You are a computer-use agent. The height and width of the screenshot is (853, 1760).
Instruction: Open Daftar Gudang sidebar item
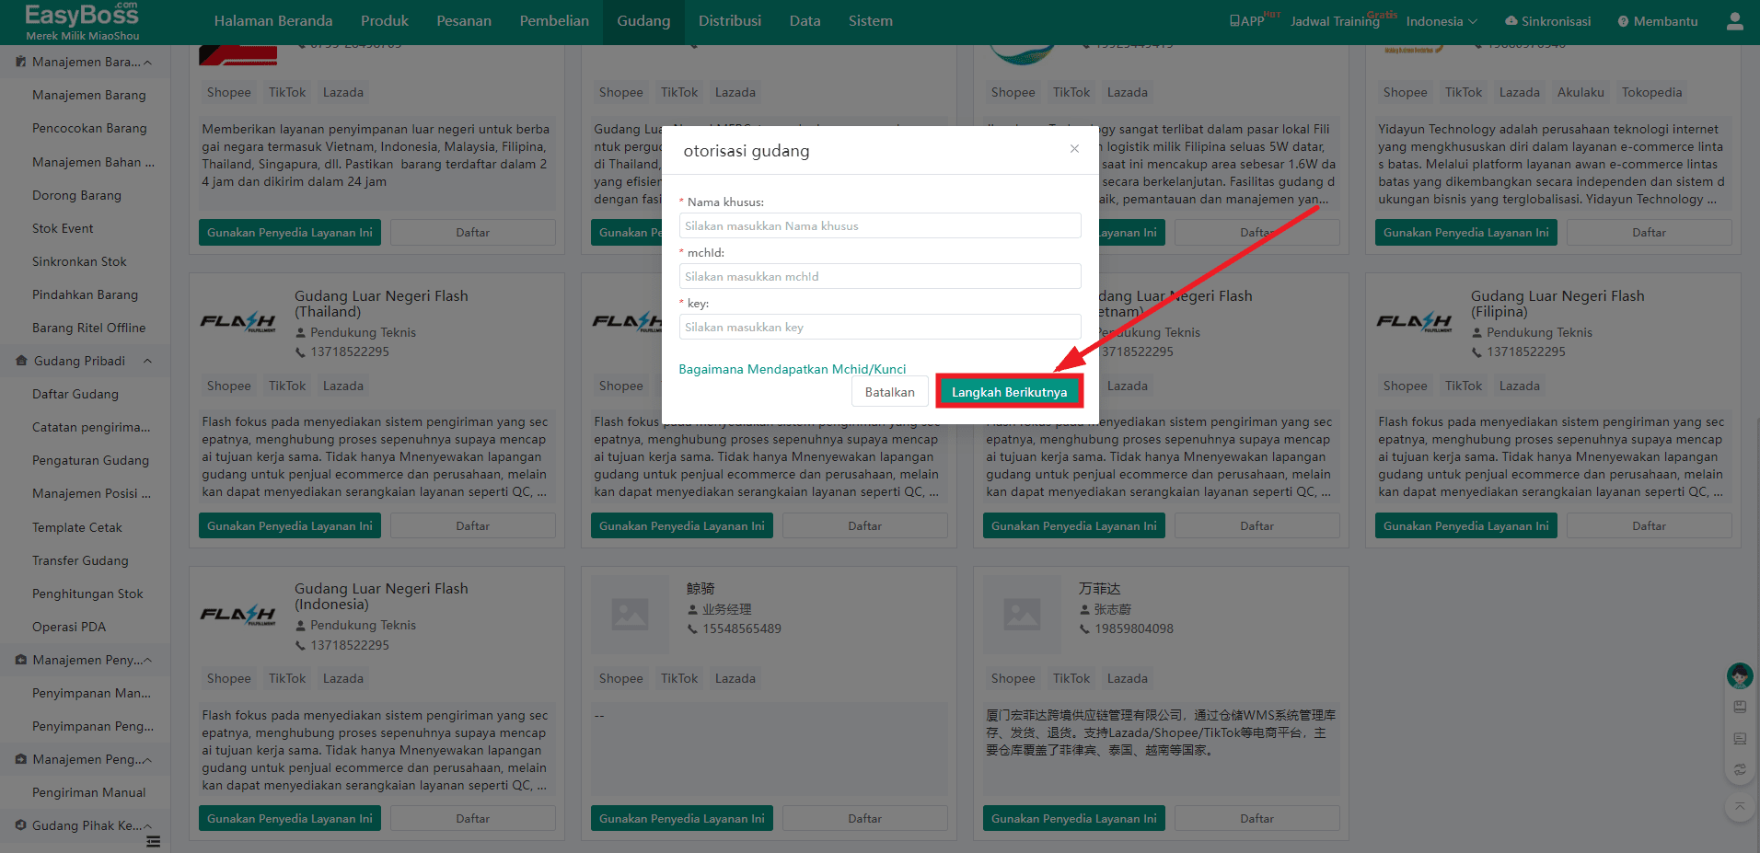click(75, 394)
